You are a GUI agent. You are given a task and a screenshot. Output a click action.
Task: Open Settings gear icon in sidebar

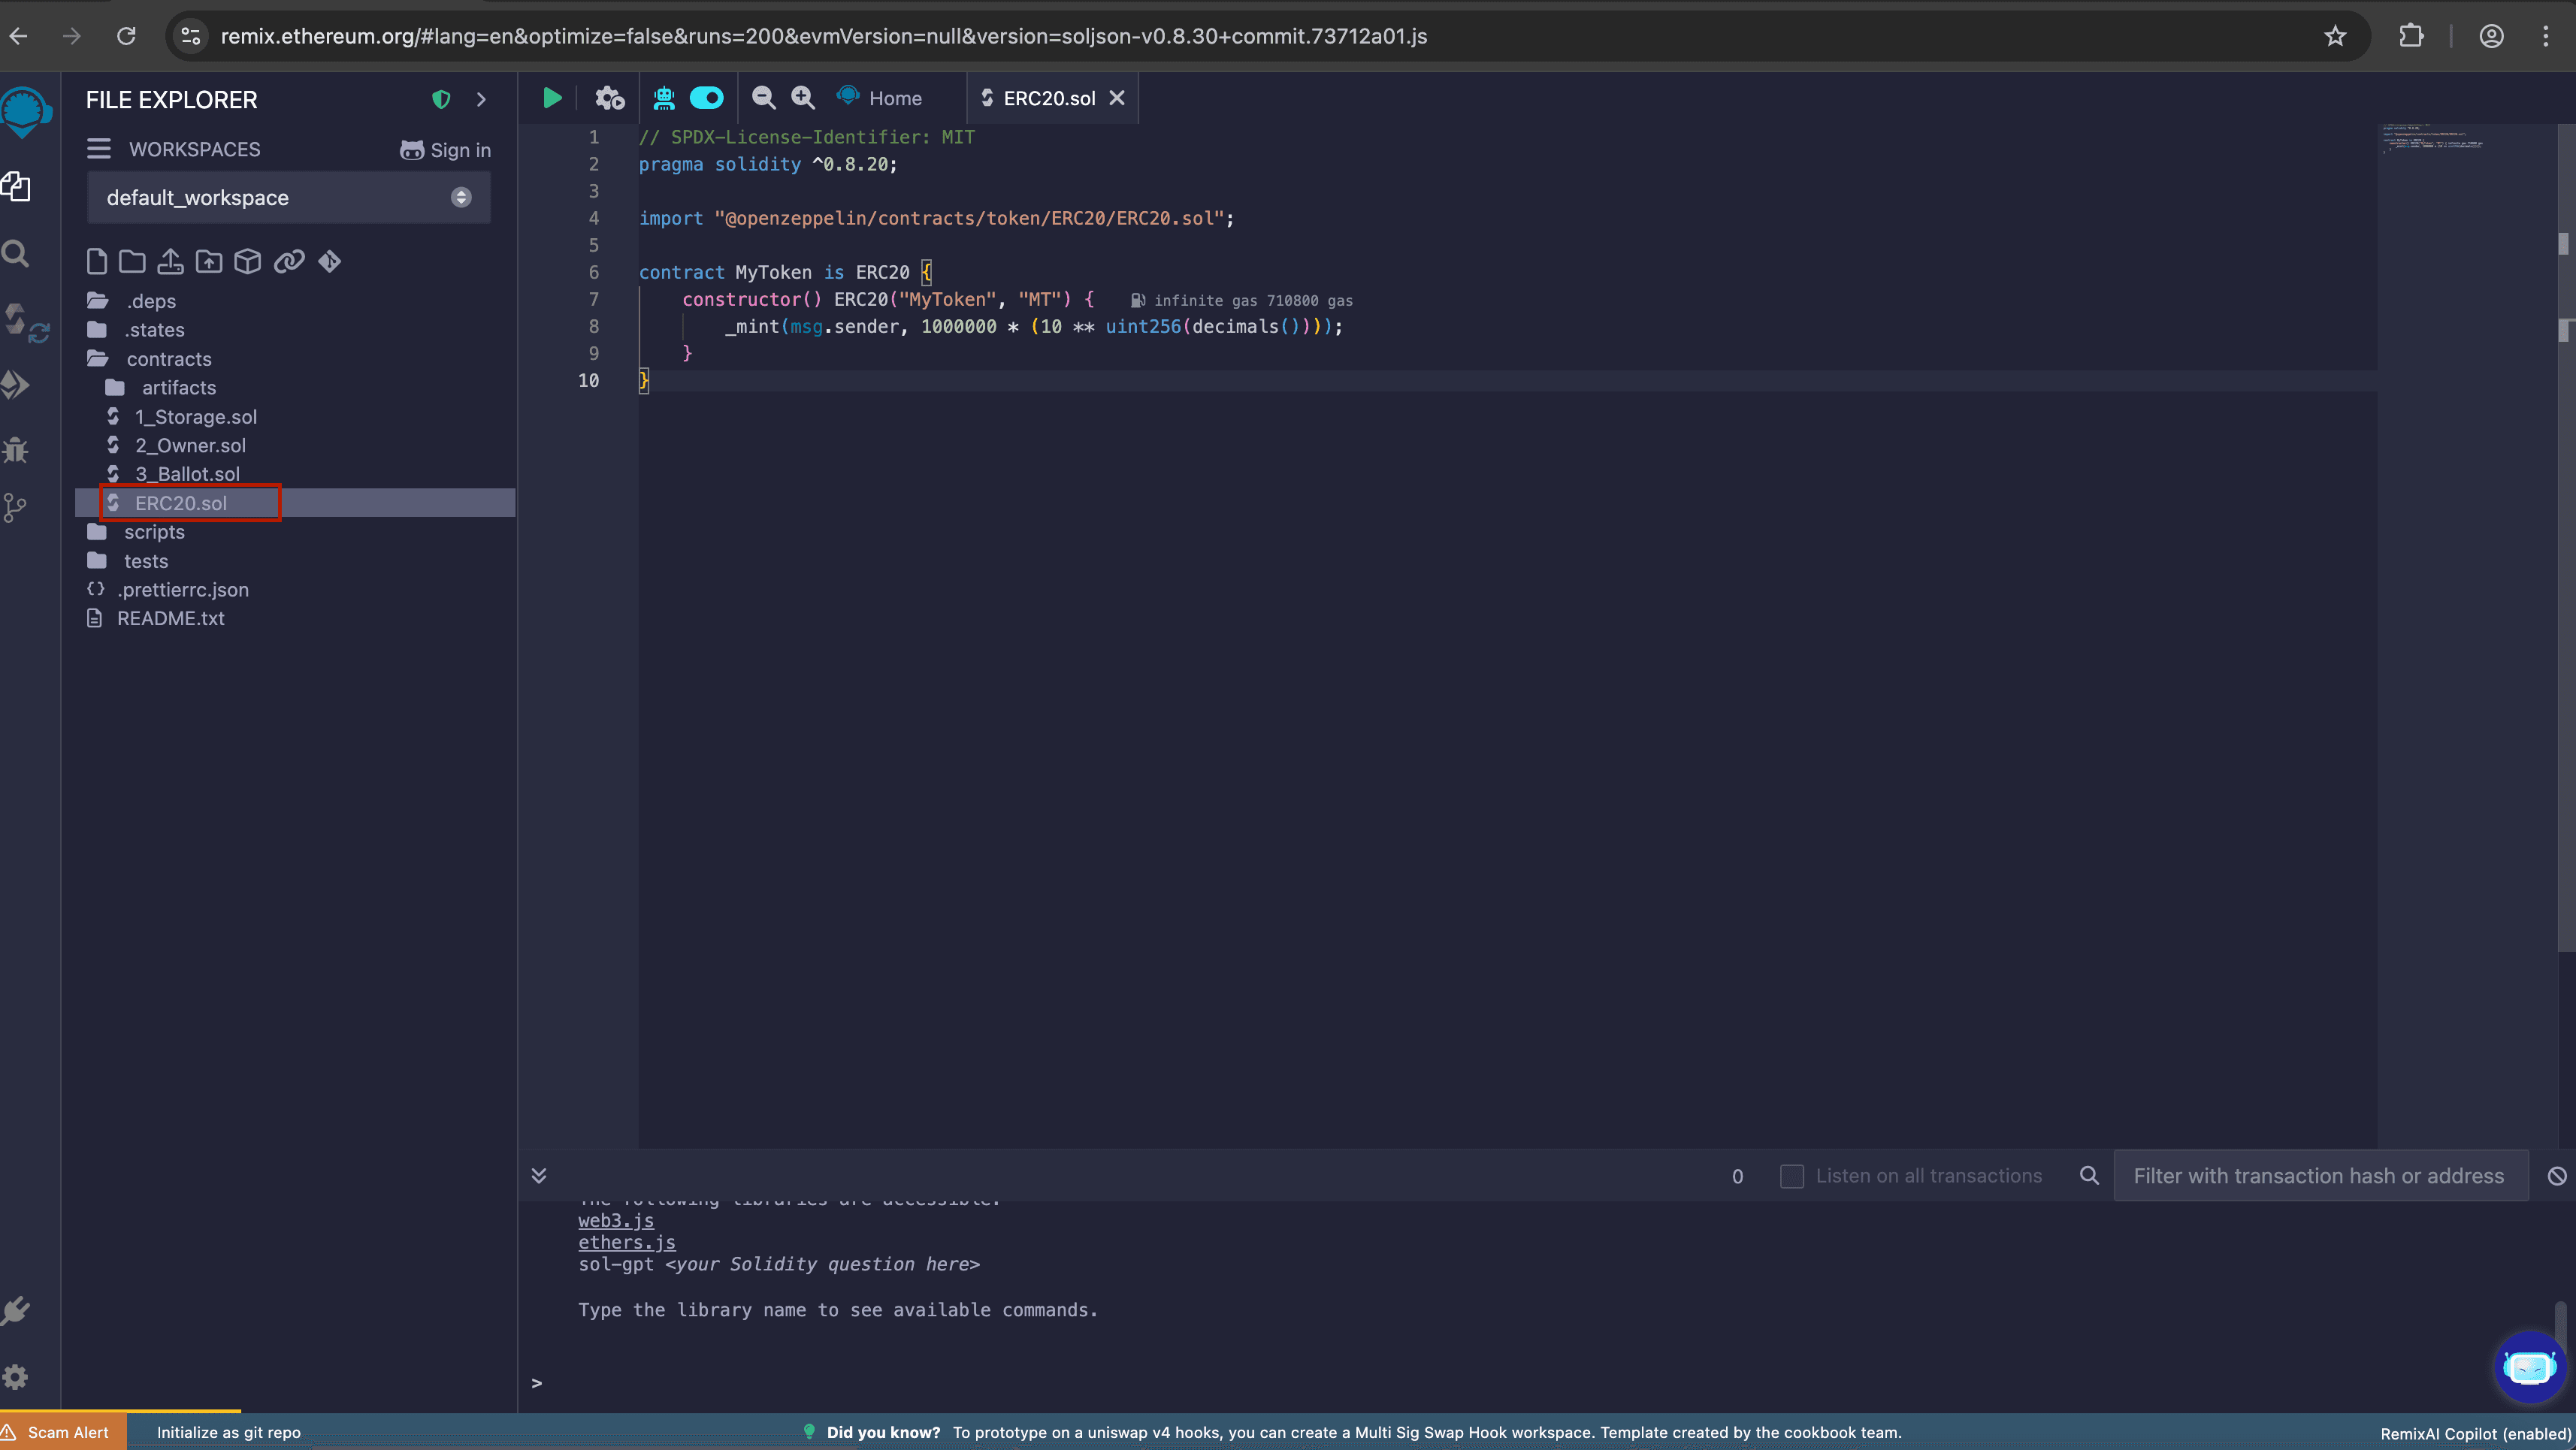[x=16, y=1377]
